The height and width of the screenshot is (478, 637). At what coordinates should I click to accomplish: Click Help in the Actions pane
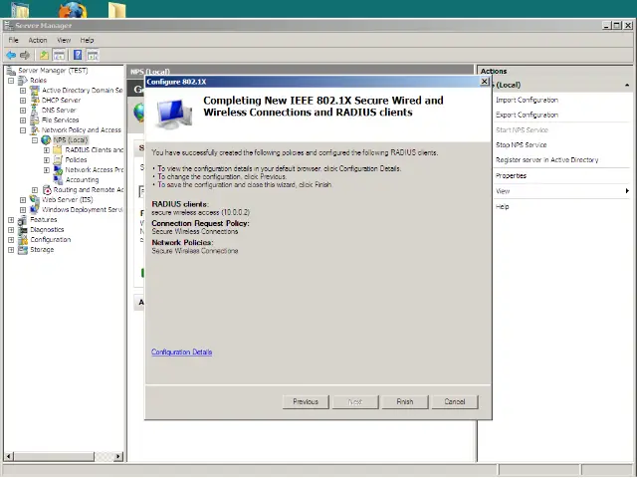point(502,207)
